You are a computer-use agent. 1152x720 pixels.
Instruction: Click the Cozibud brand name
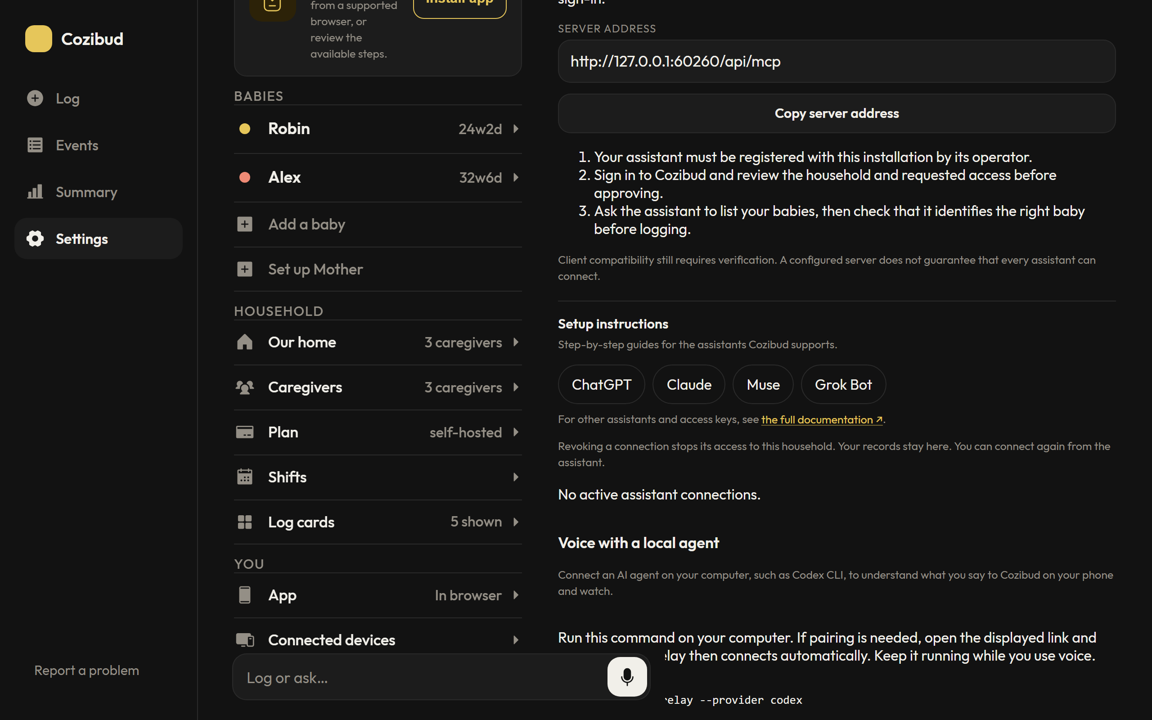point(92,39)
